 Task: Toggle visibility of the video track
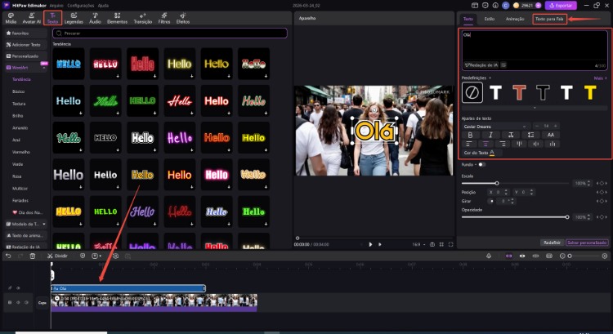18,302
